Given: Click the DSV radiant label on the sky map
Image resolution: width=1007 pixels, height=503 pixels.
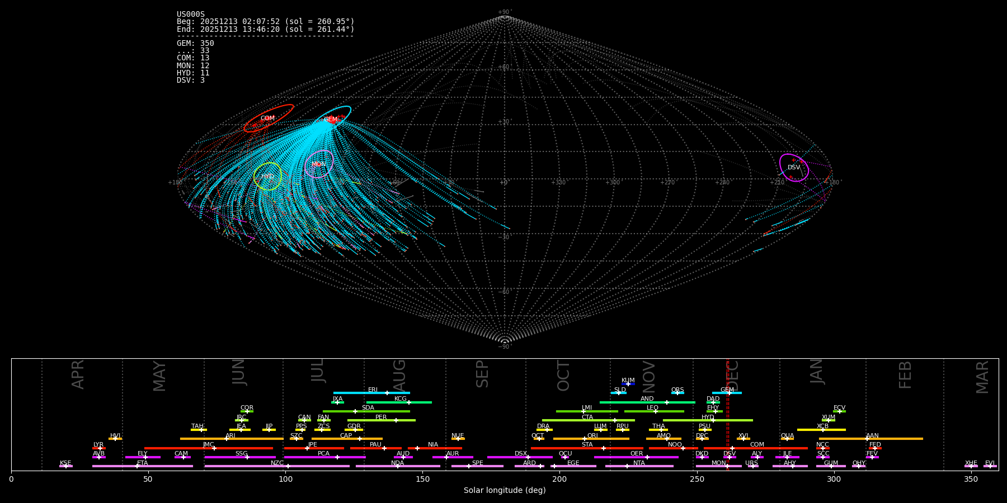Looking at the screenshot, I should (x=794, y=168).
